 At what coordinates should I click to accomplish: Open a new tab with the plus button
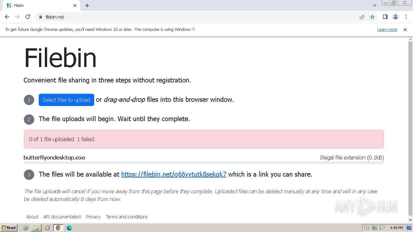[x=87, y=5]
